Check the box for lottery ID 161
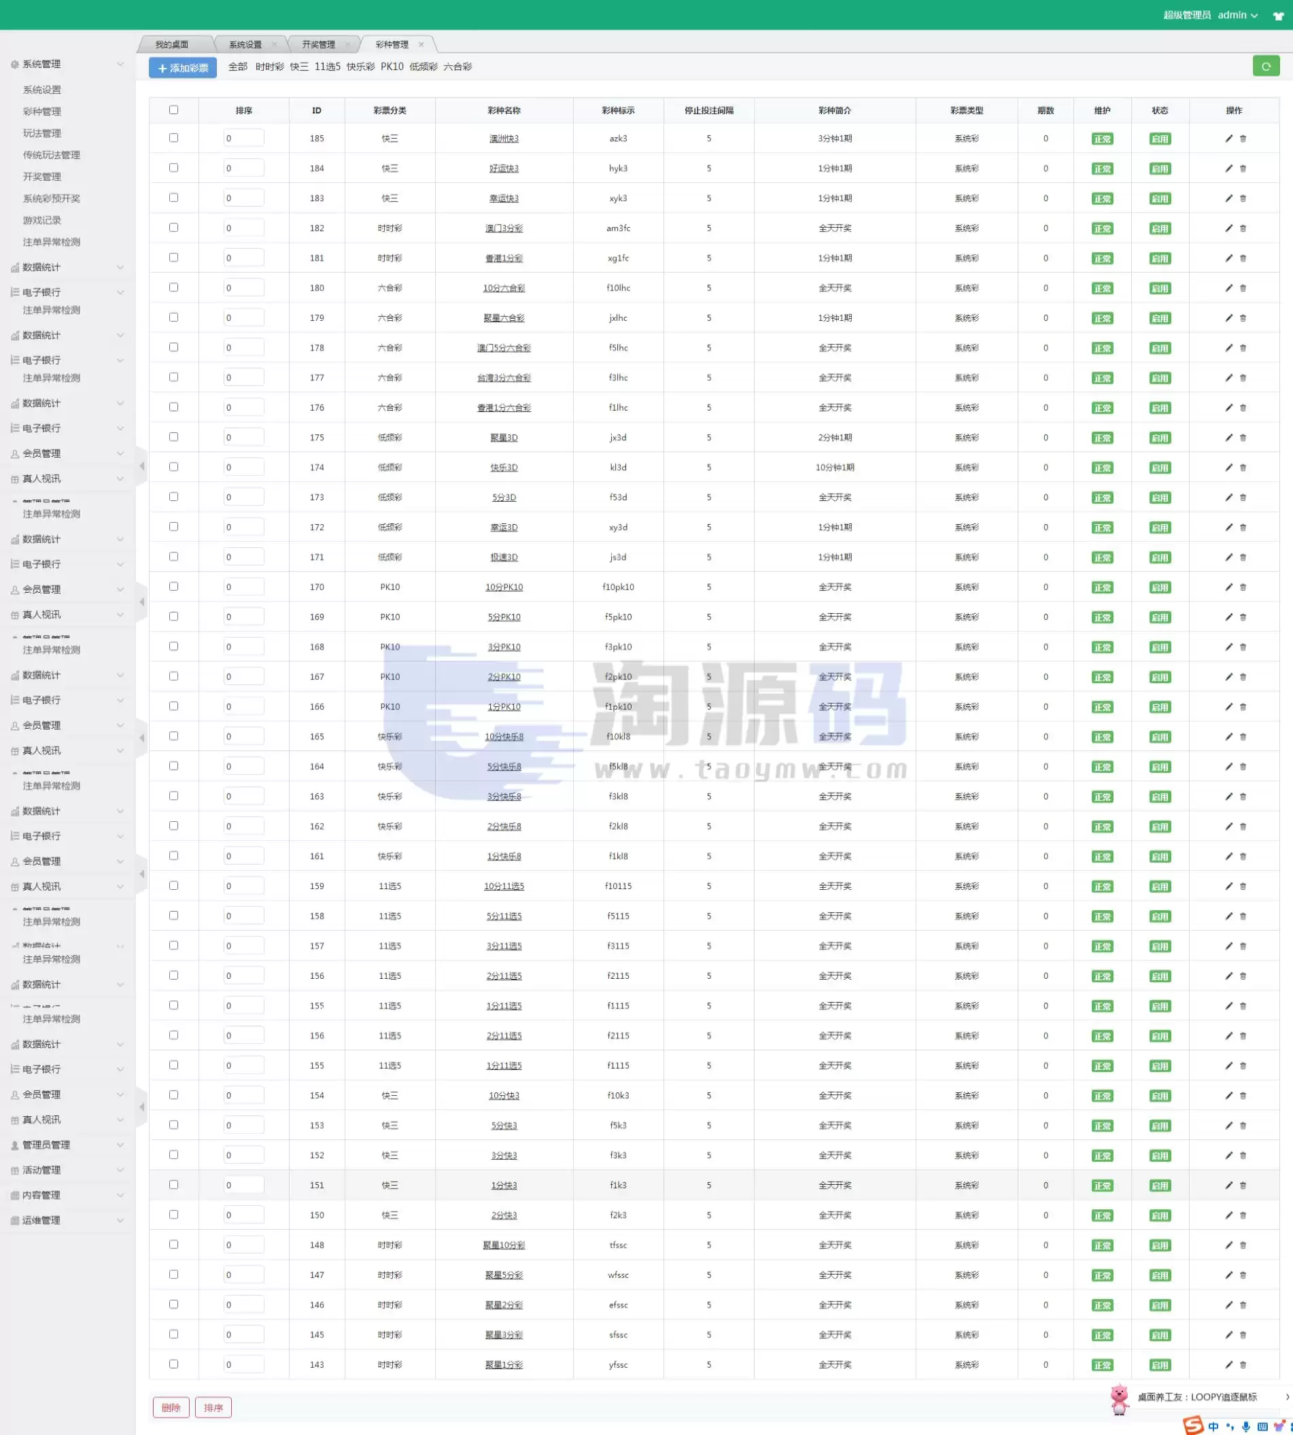 [173, 855]
